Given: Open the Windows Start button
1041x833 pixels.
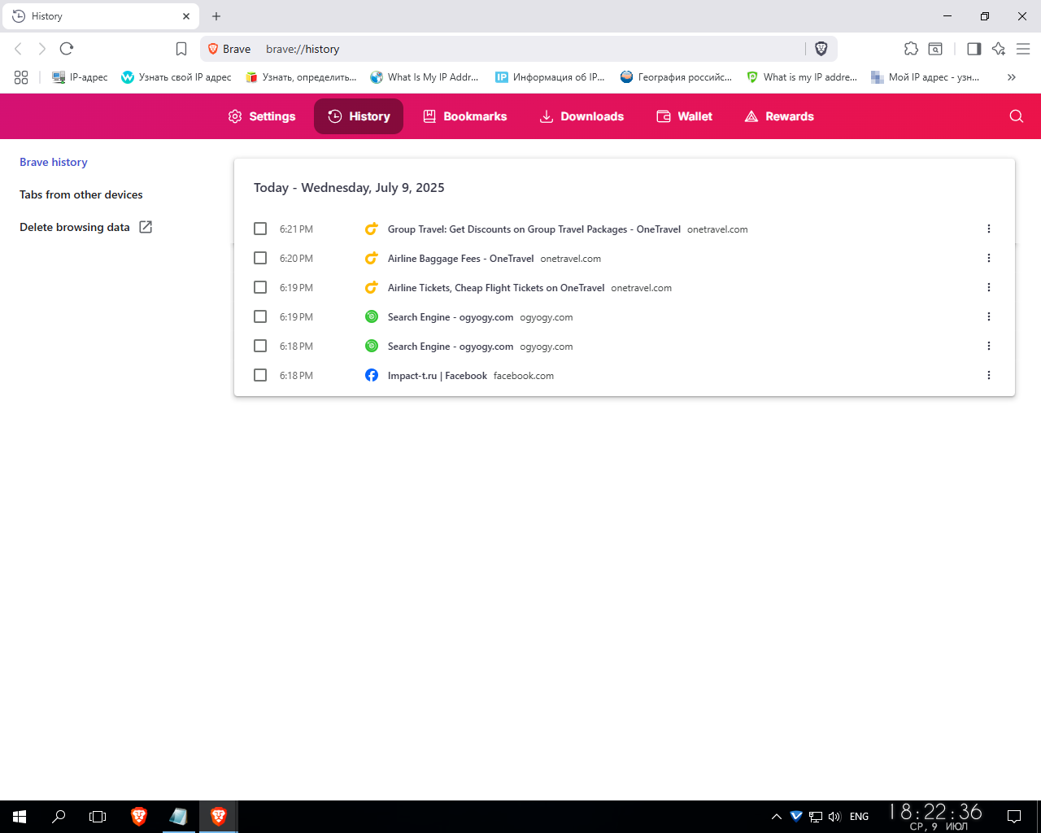Looking at the screenshot, I should click(20, 817).
